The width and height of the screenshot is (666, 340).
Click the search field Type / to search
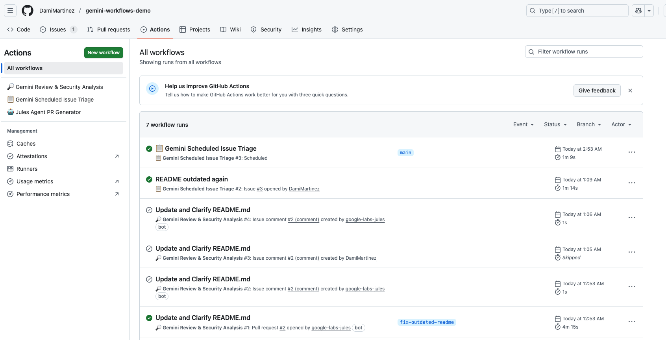click(577, 11)
